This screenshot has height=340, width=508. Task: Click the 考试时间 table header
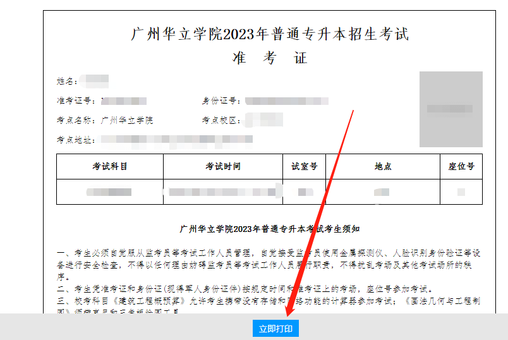223,166
